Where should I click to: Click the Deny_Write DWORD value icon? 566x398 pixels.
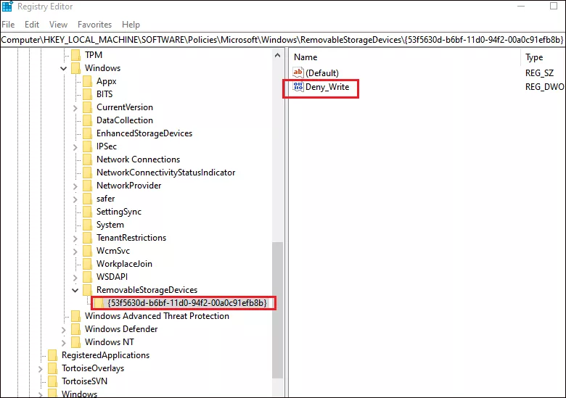(x=298, y=86)
